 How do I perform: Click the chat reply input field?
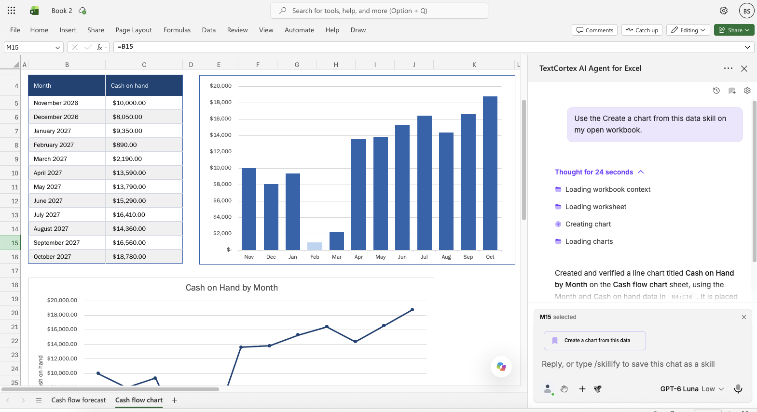coord(643,364)
